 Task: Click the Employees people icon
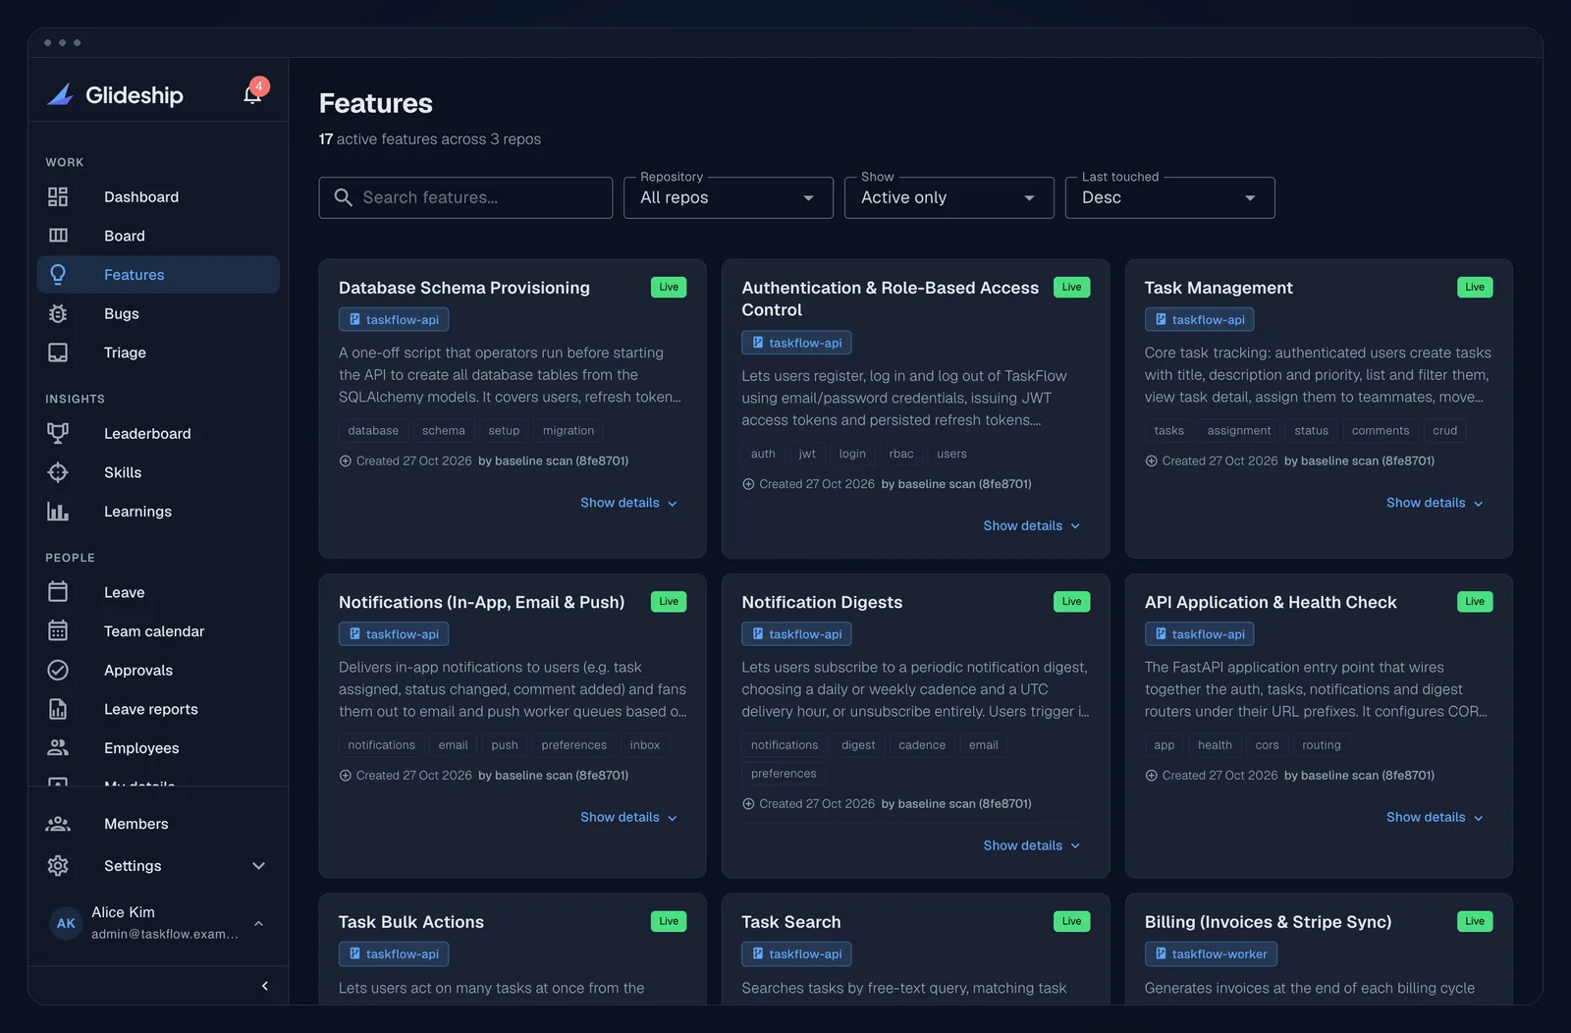coord(58,748)
